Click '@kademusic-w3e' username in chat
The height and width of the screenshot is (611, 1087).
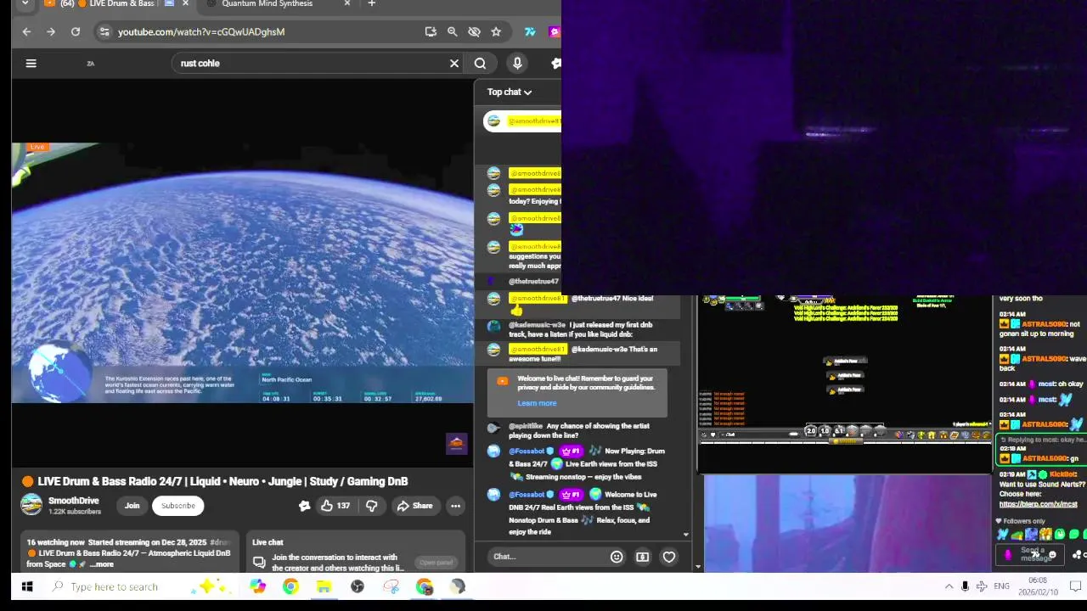tap(537, 324)
